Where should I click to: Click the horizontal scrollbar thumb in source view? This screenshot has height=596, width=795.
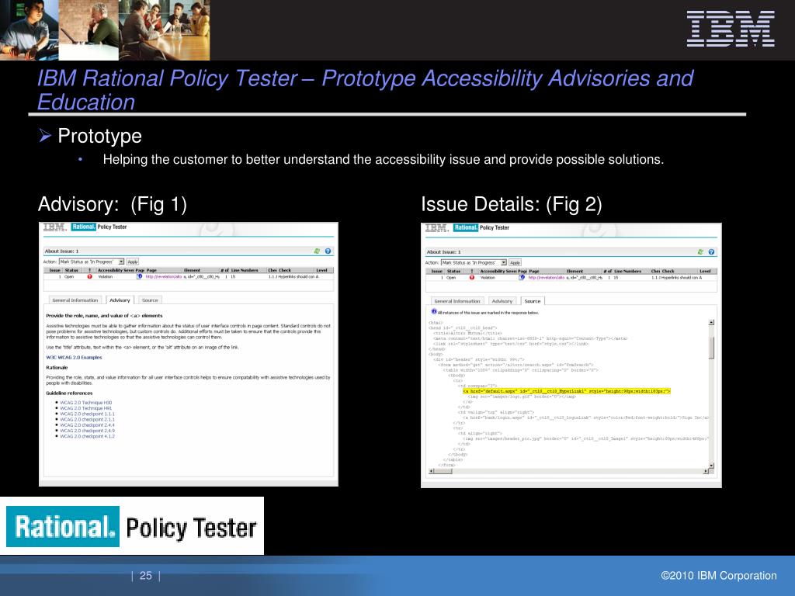click(443, 471)
